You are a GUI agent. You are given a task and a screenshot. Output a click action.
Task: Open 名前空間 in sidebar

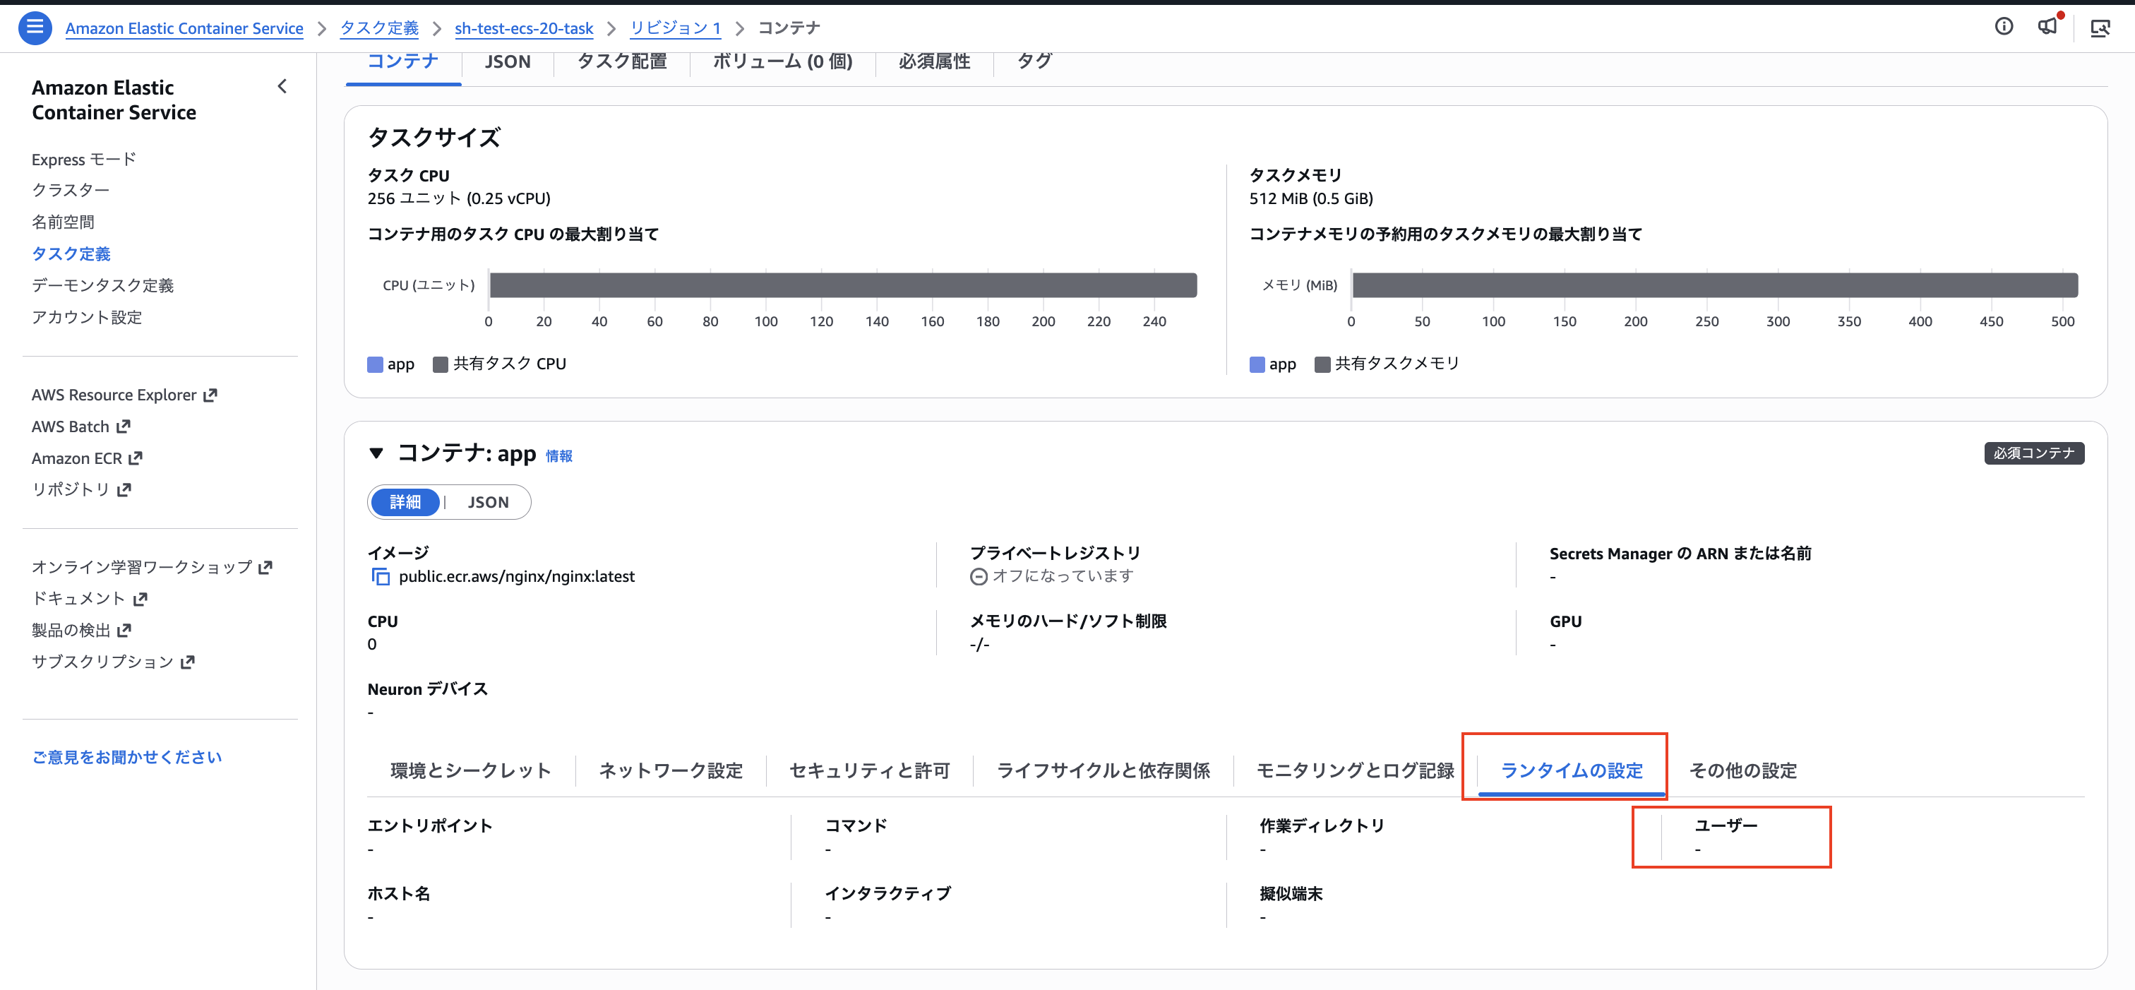click(63, 222)
